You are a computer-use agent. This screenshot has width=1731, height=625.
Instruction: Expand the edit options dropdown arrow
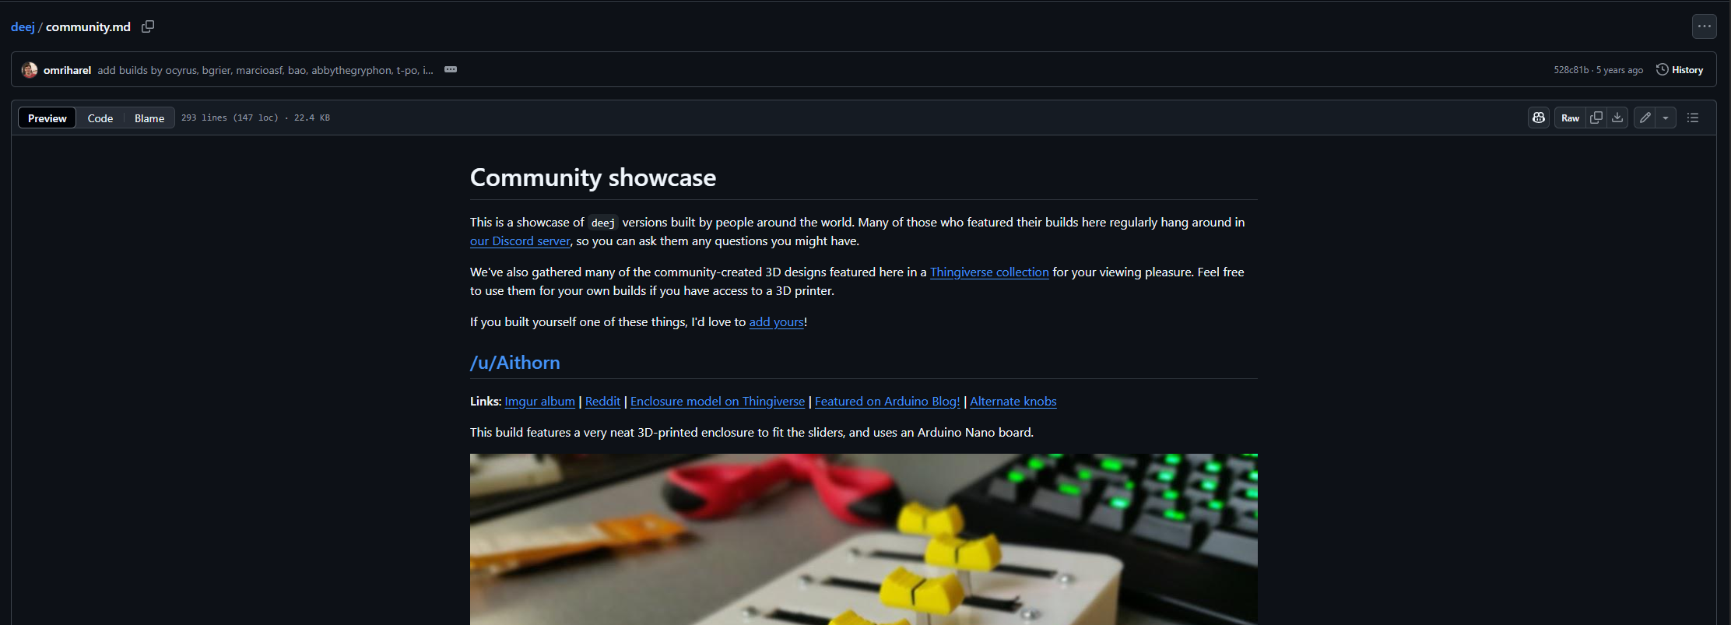[x=1666, y=118]
